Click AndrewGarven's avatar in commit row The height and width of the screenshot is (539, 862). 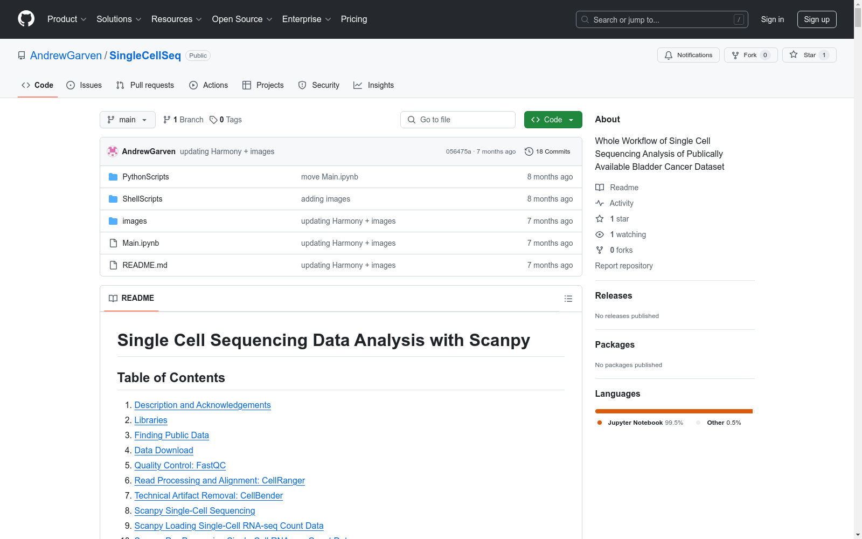113,151
